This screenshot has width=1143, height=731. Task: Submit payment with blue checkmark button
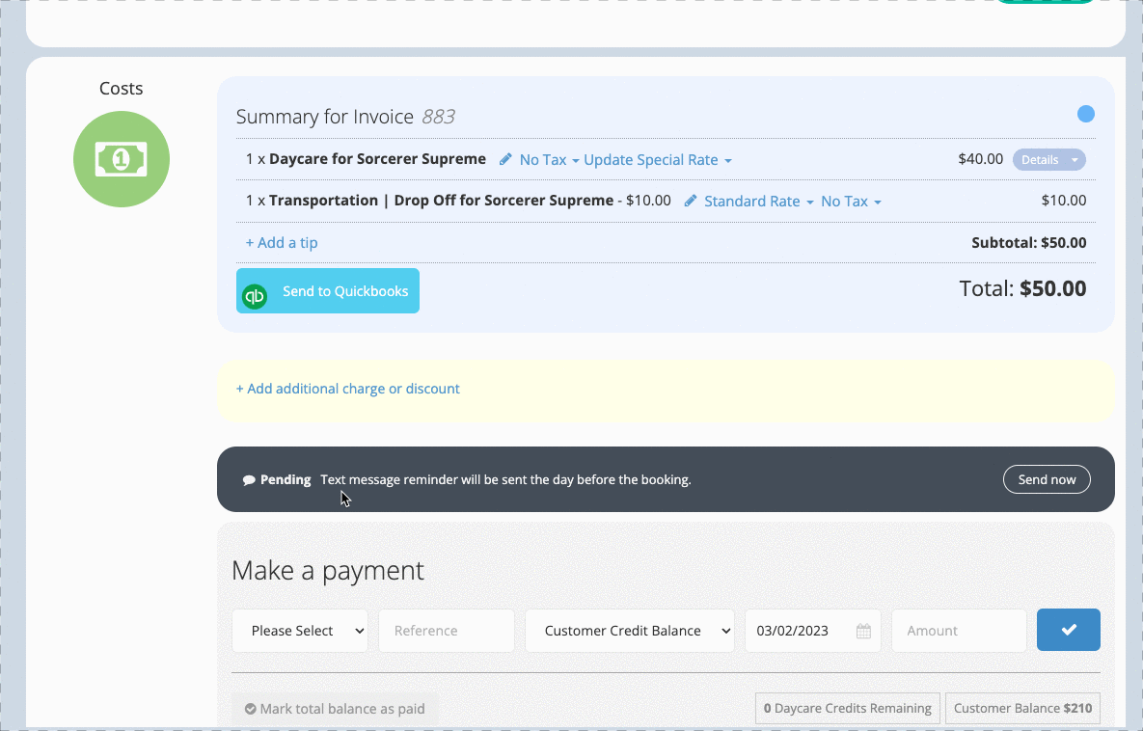coord(1068,630)
